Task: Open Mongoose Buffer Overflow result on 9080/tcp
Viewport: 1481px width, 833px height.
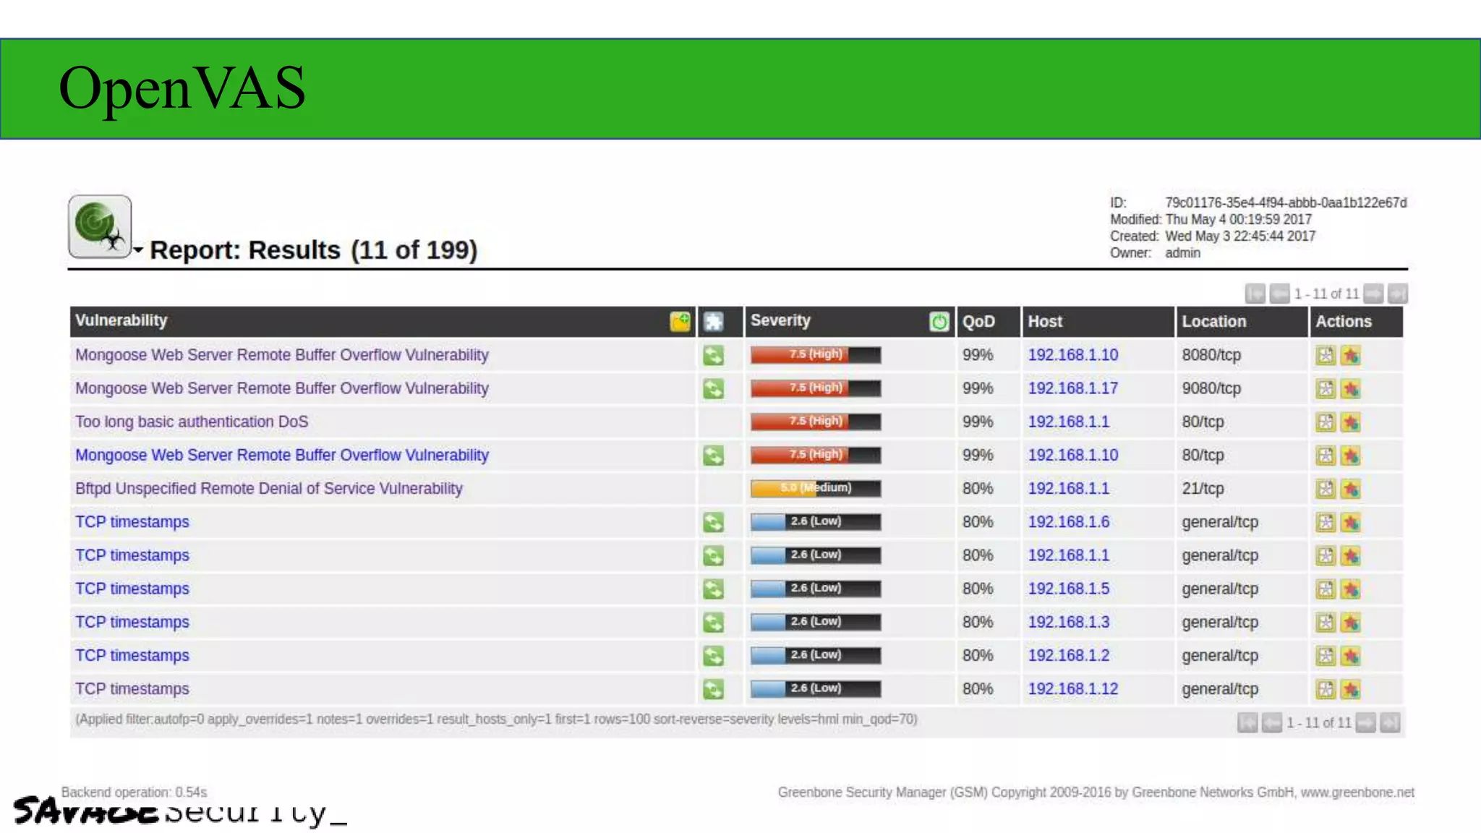Action: pos(282,388)
